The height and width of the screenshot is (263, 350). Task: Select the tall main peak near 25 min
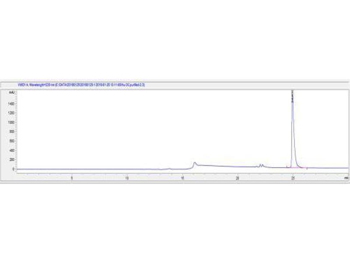[x=293, y=131]
